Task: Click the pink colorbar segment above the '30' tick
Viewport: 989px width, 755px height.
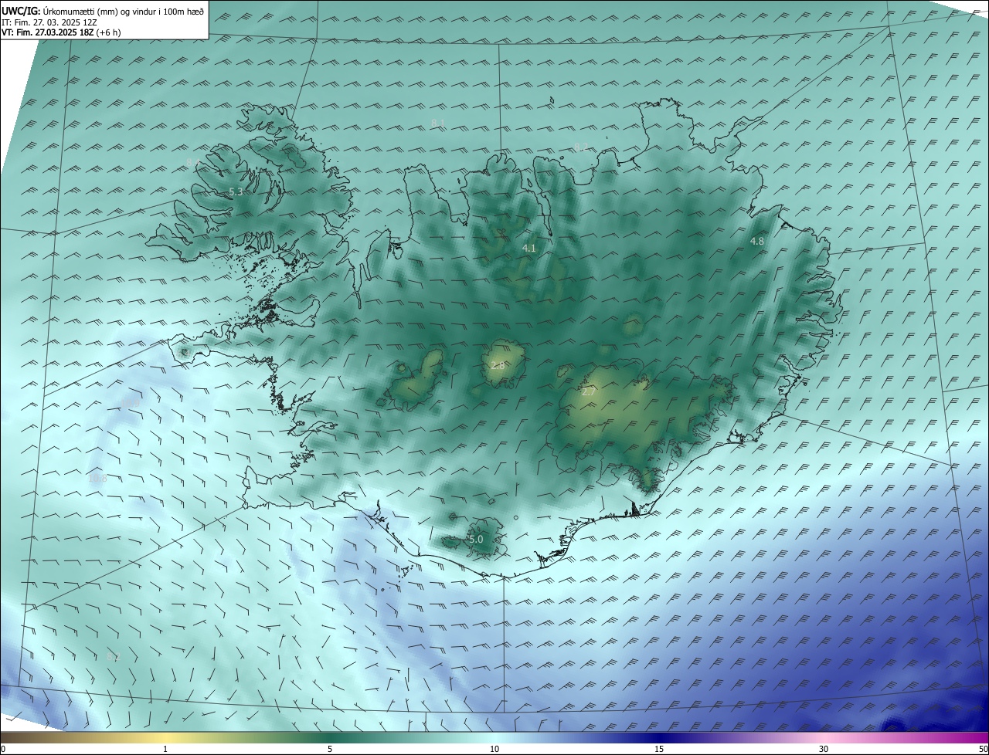Action: 824,737
